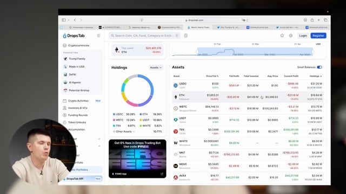346x194 pixels.
Task: Sort by the Total Invested column
Action: point(251,76)
